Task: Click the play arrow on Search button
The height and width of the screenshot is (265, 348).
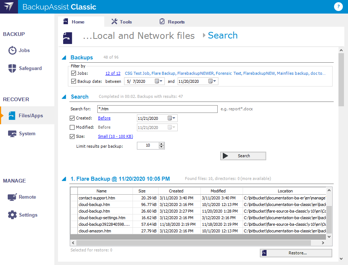Action: point(225,156)
